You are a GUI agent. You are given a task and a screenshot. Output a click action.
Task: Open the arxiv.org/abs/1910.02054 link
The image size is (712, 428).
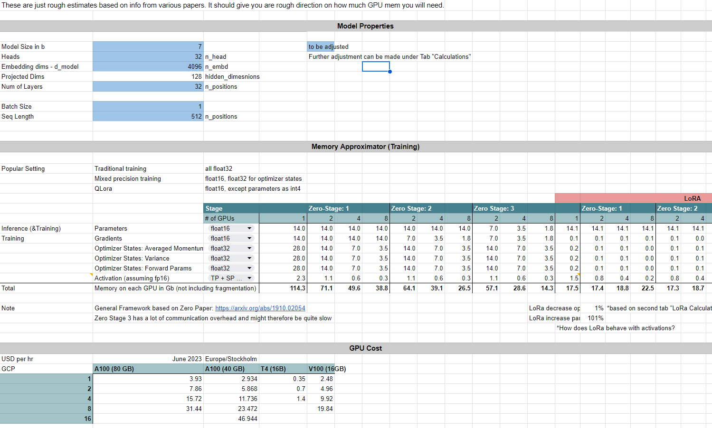tap(260, 308)
